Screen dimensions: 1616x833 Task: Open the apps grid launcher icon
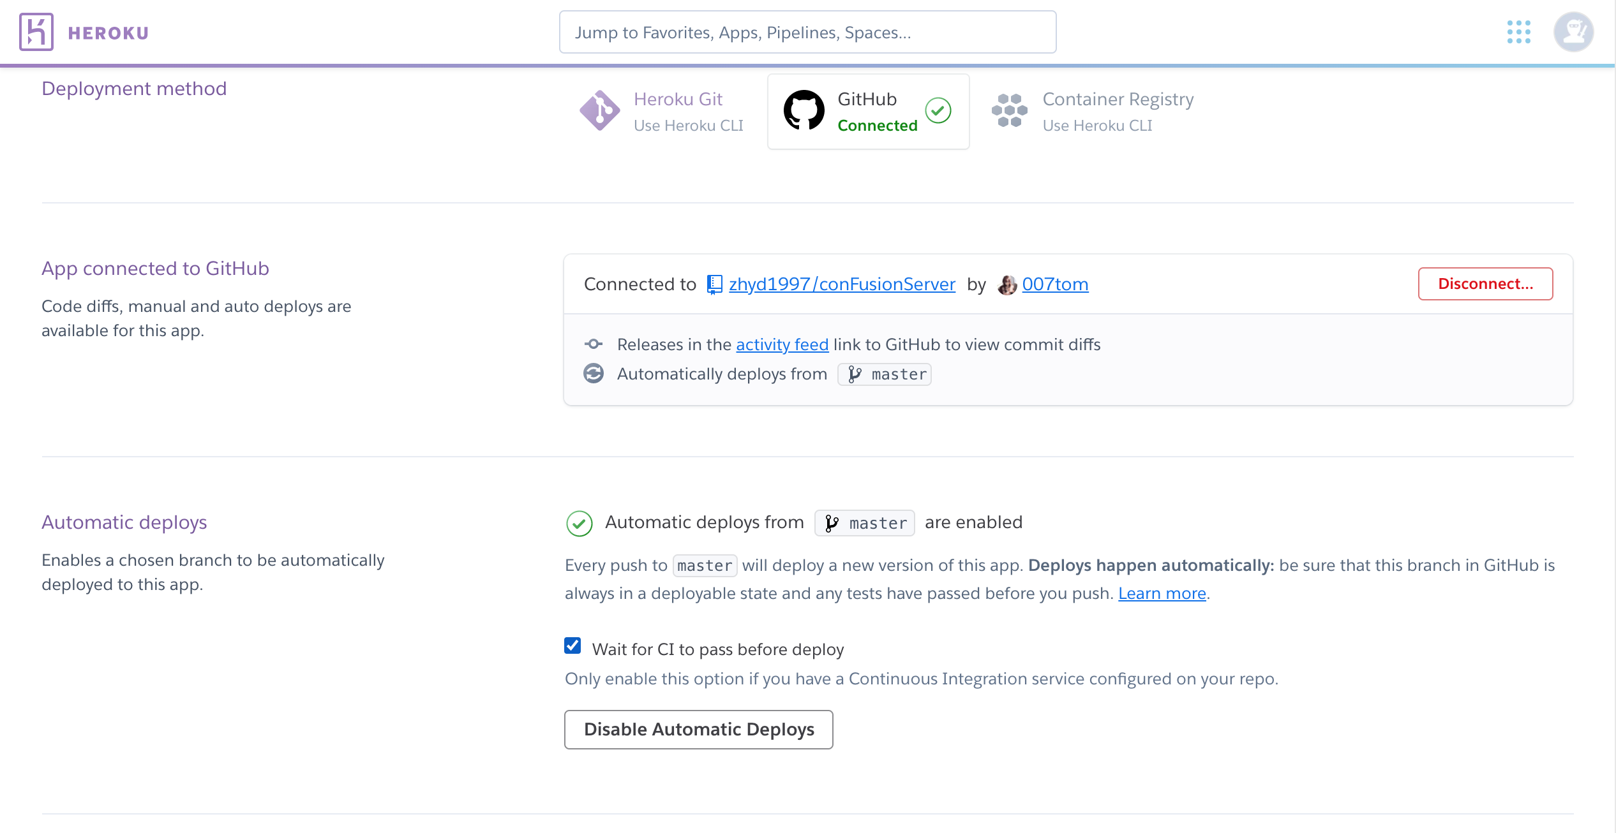coord(1518,32)
